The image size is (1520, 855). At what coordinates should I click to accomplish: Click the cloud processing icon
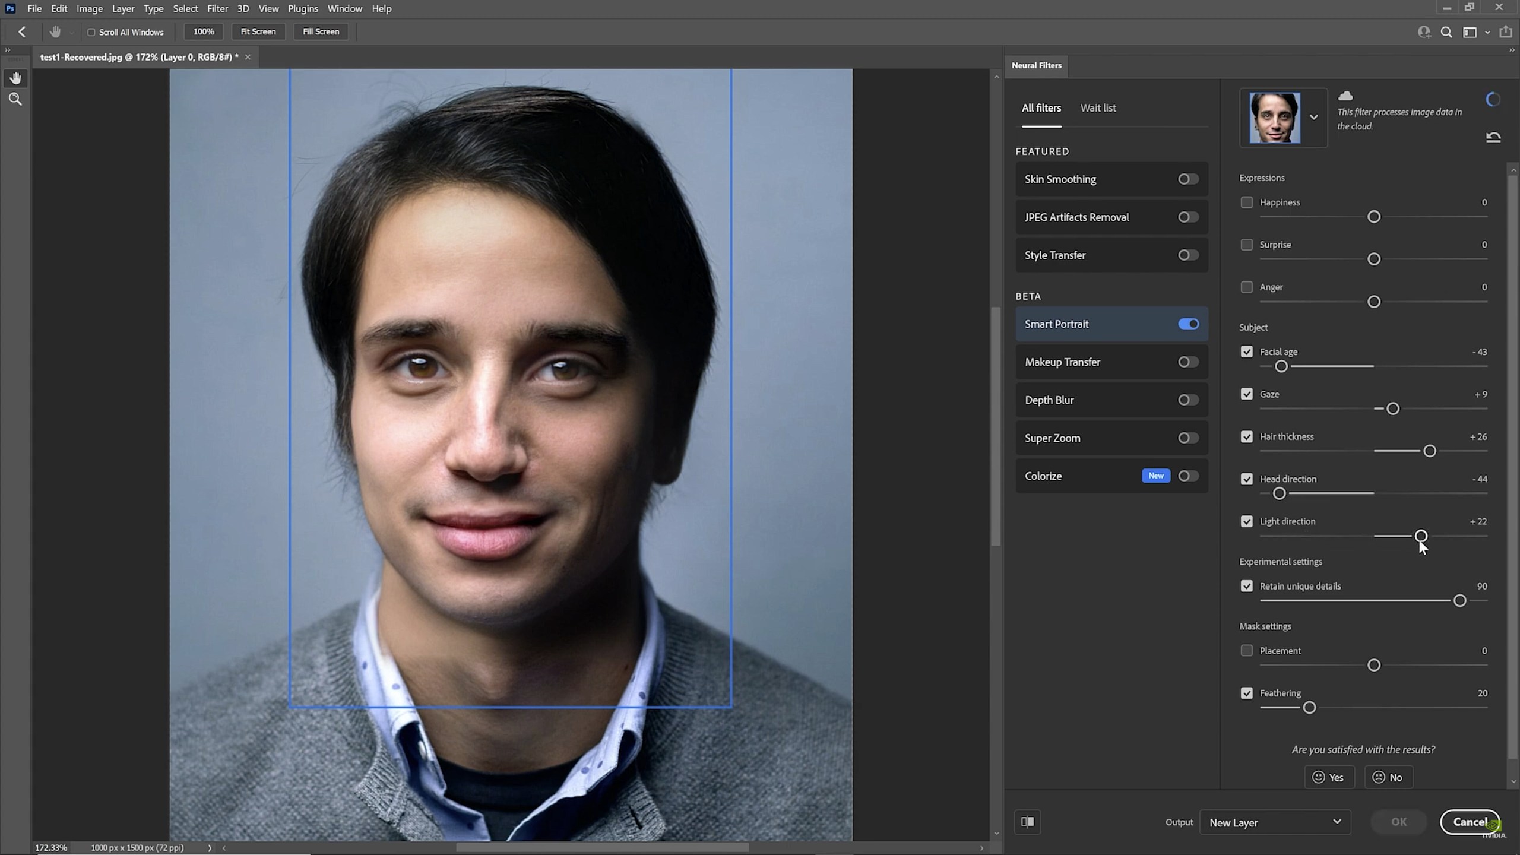click(1345, 96)
